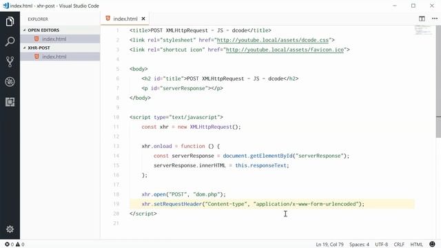Click the <p id="serverResponse"> line
441x248 pixels.
182,88
